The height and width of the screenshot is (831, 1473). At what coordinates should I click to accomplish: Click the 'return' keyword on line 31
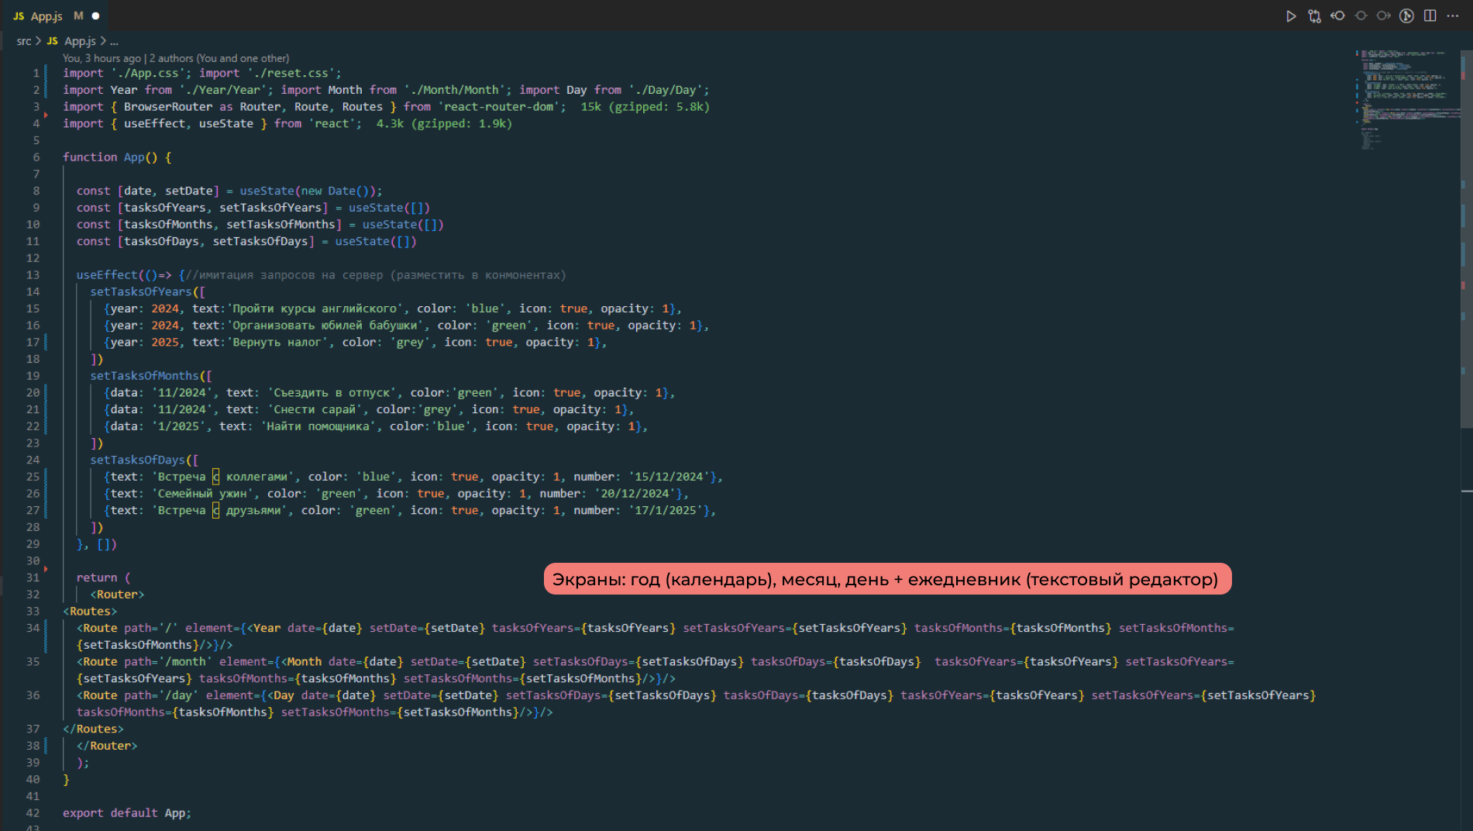coord(97,578)
